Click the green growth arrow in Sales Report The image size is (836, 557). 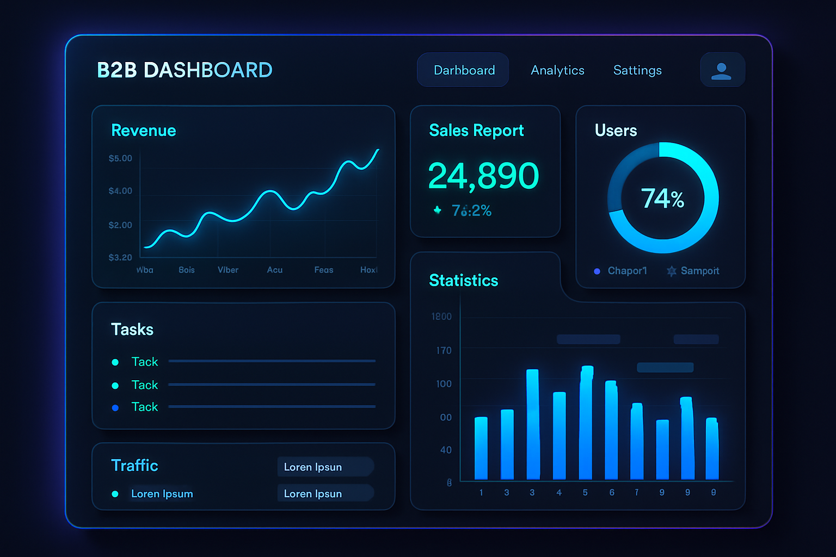pyautogui.click(x=437, y=210)
